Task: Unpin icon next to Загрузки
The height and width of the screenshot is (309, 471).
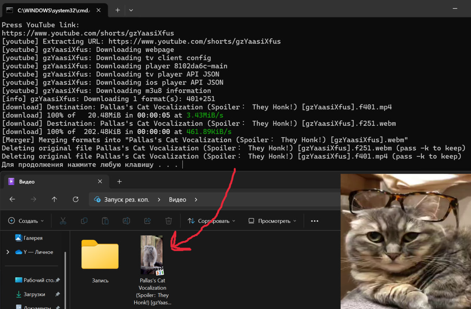Action: (58, 294)
